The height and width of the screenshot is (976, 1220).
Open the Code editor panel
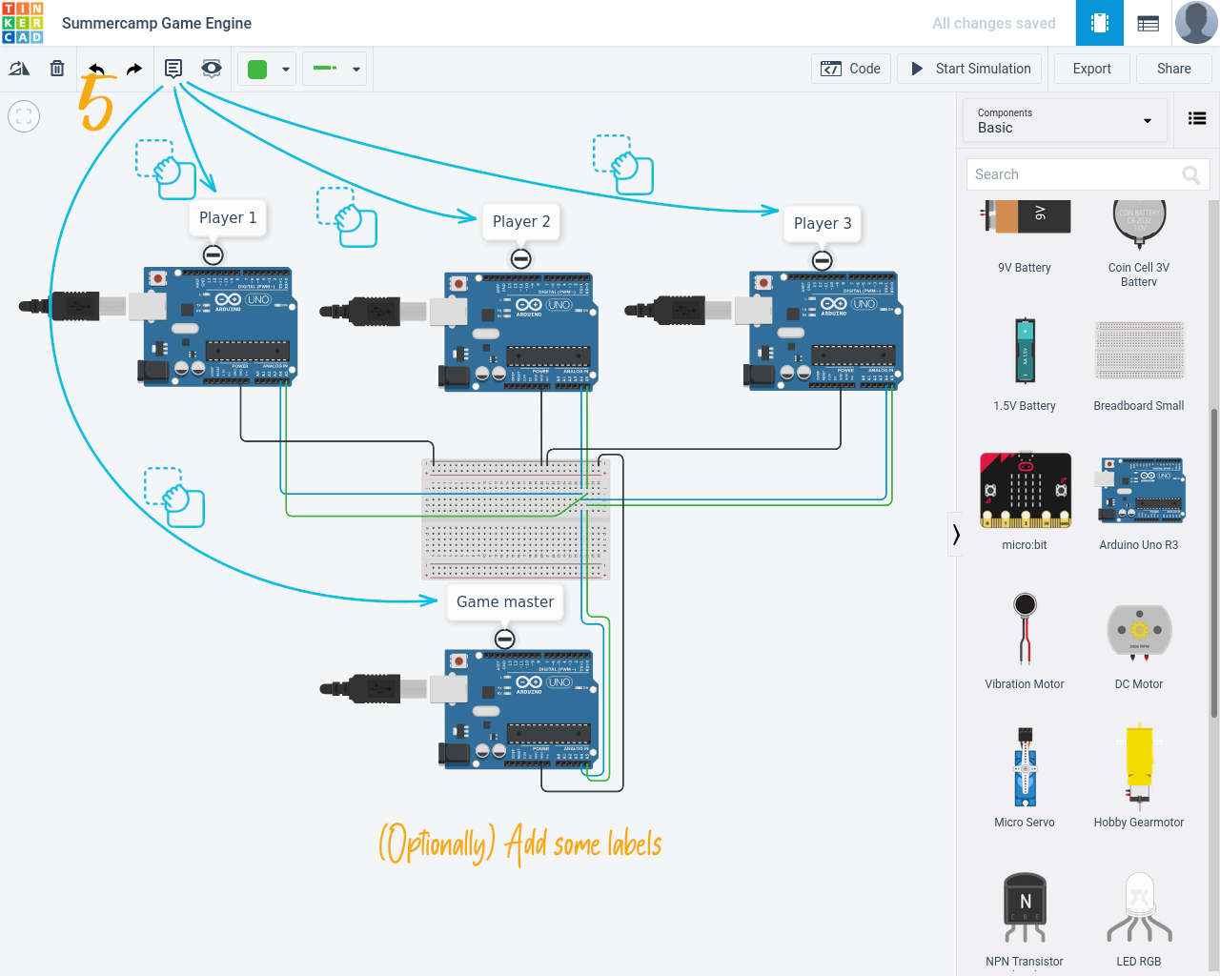click(851, 69)
